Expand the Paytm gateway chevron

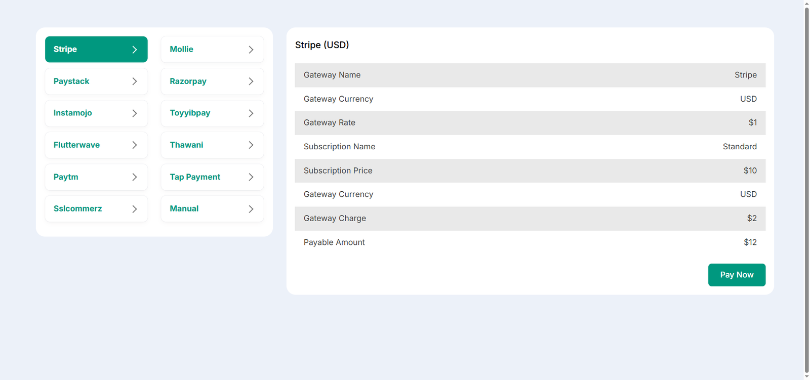135,177
